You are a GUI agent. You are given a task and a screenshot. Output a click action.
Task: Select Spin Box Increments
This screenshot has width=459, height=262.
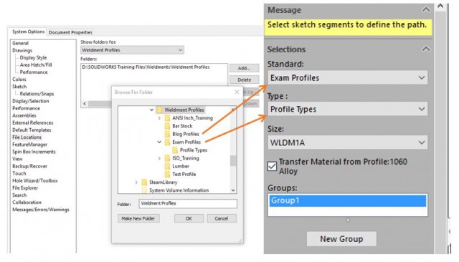pyautogui.click(x=34, y=152)
